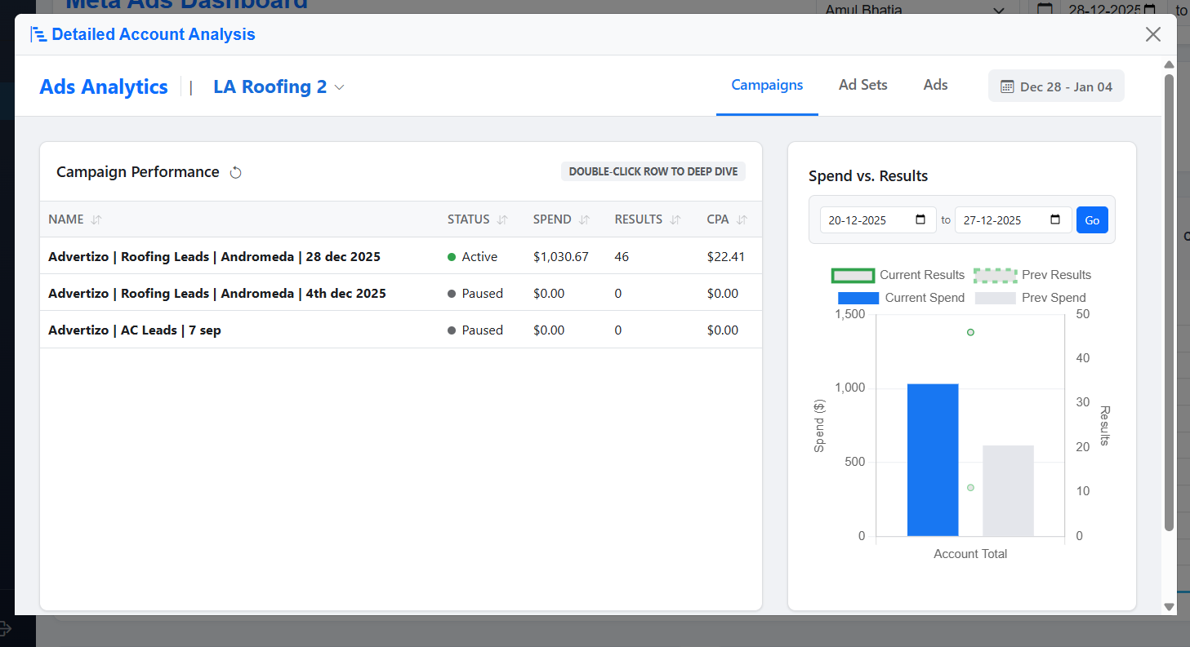Toggle the Current Spend legend item
The width and height of the screenshot is (1190, 647).
point(858,298)
